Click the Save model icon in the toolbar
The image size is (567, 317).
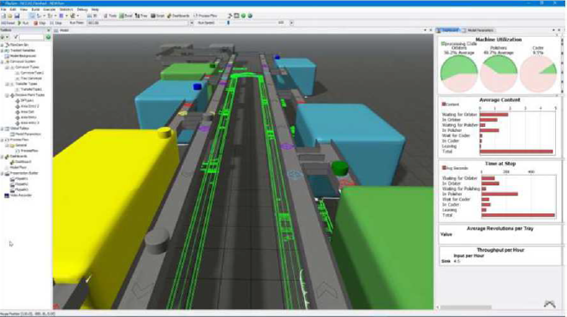click(16, 16)
